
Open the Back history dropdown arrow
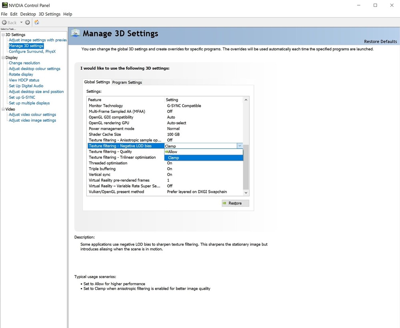22,22
